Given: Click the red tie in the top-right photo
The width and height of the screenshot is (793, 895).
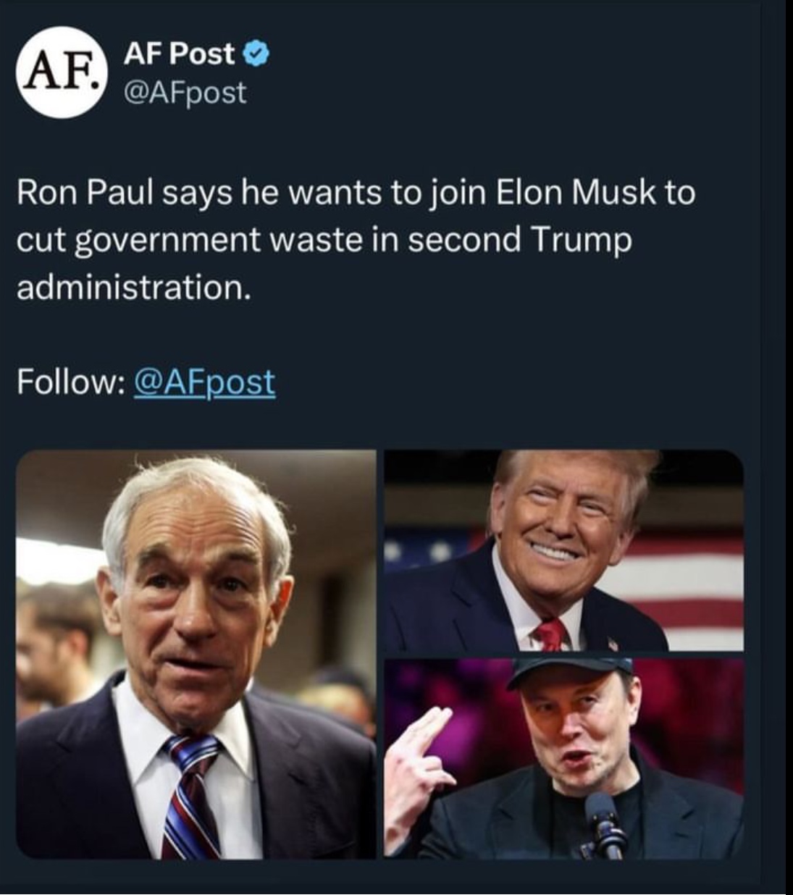Looking at the screenshot, I should coord(550,635).
